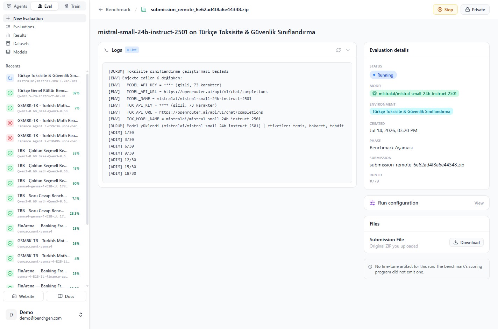Image resolution: width=498 pixels, height=329 pixels.
Task: Click the back arrow icon beside Benchmark
Action: click(101, 9)
